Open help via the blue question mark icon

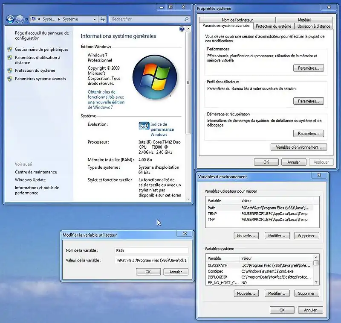pyautogui.click(x=182, y=29)
